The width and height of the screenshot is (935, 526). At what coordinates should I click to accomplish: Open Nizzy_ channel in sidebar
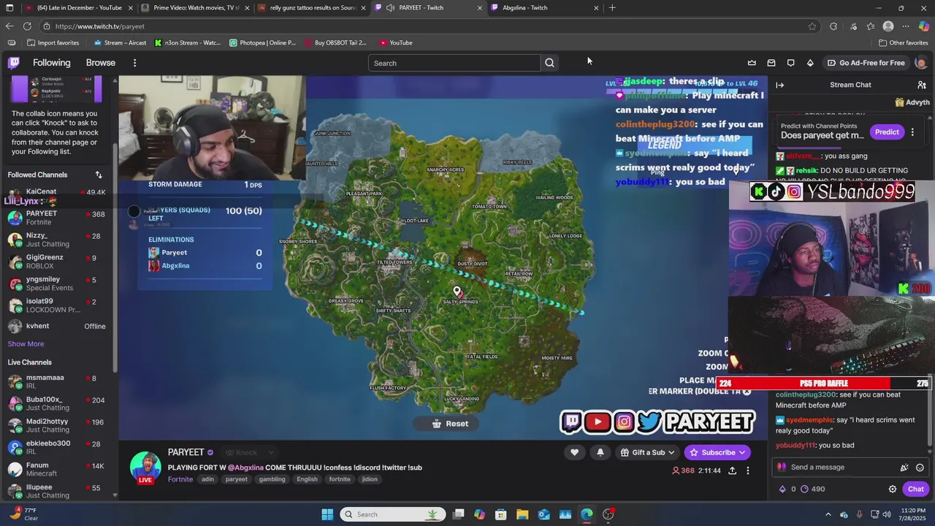click(x=57, y=240)
